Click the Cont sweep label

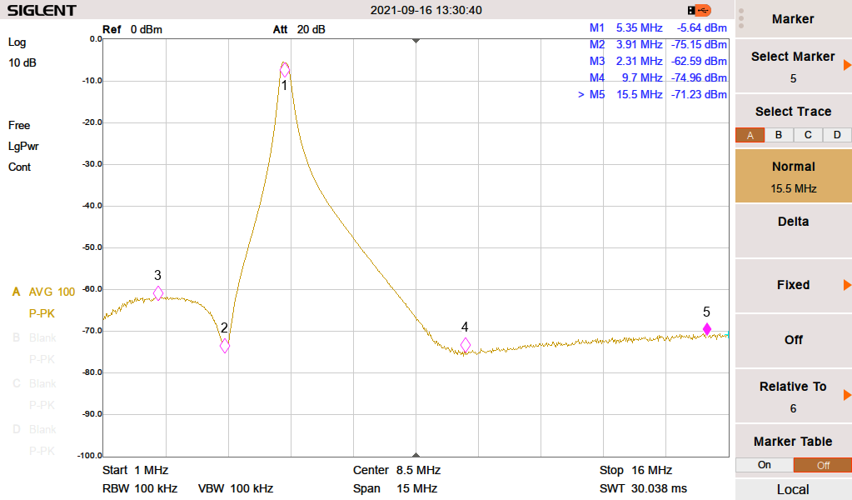point(19,167)
